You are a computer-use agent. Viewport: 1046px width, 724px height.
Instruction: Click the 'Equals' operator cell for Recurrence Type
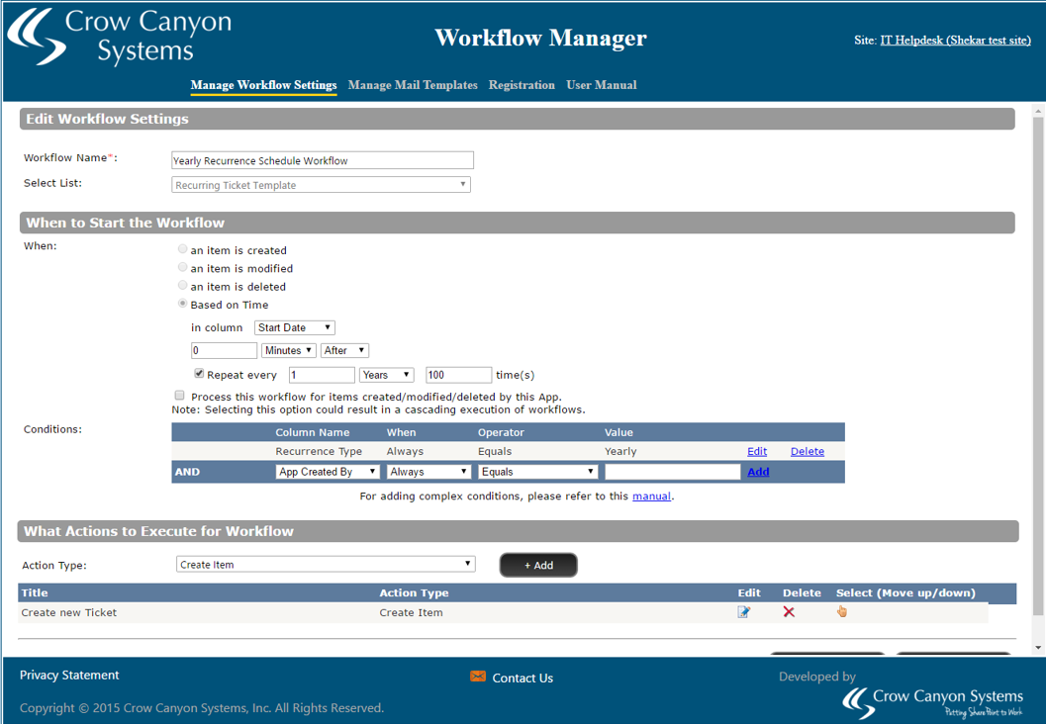coord(495,451)
